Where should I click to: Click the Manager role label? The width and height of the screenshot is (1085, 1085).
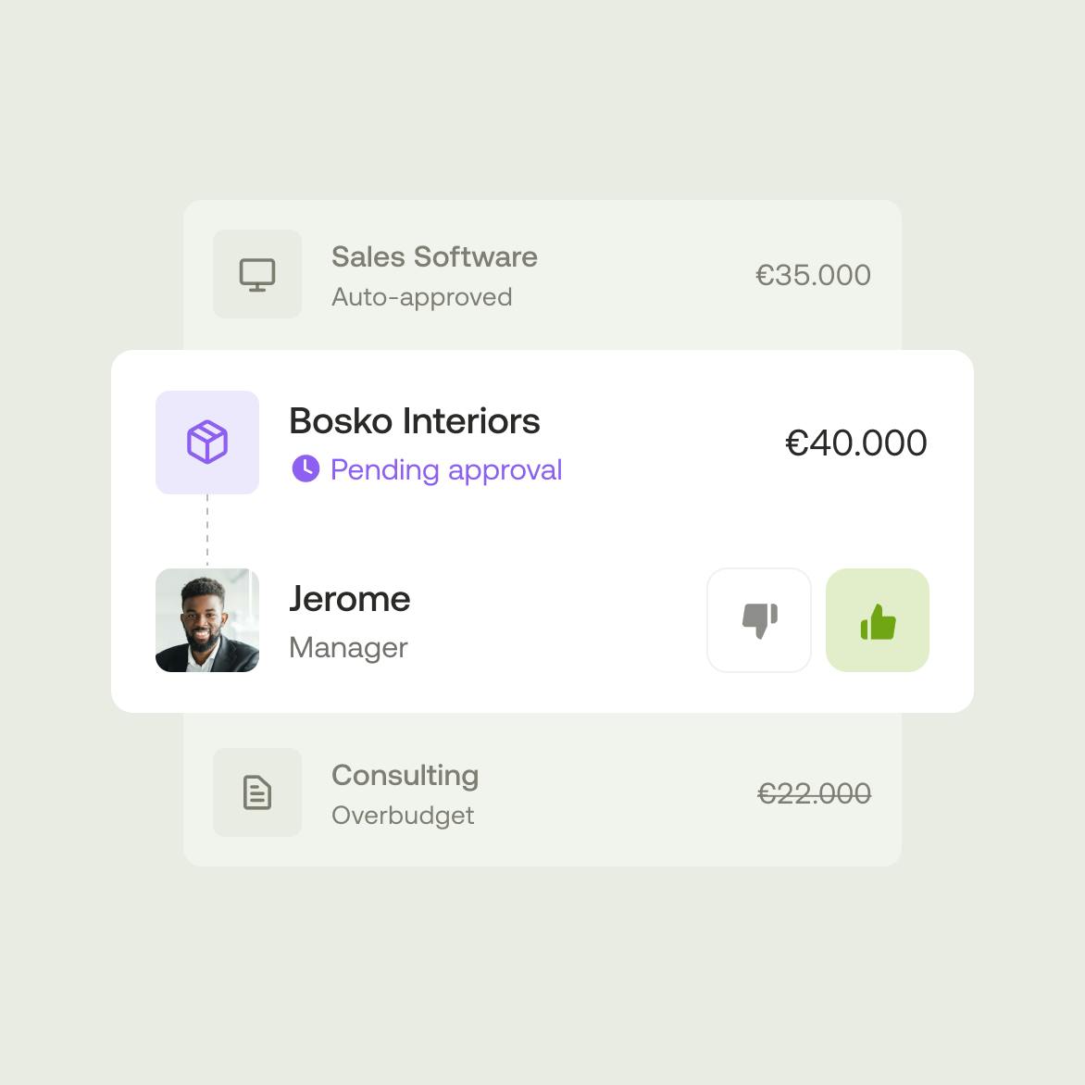348,647
